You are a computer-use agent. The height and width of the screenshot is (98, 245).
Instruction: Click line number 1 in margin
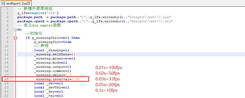coord(8,9)
